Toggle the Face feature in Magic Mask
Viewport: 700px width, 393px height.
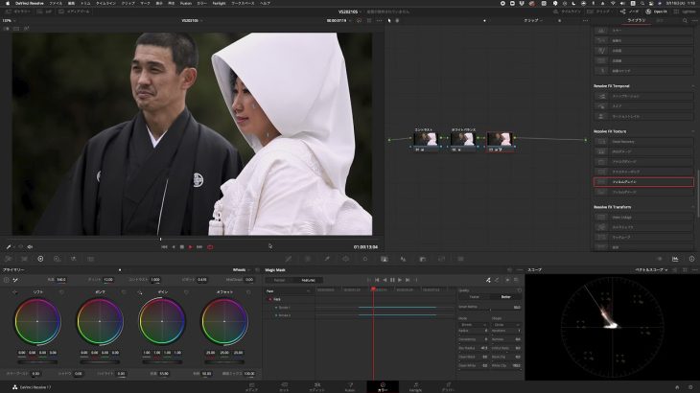click(x=270, y=299)
